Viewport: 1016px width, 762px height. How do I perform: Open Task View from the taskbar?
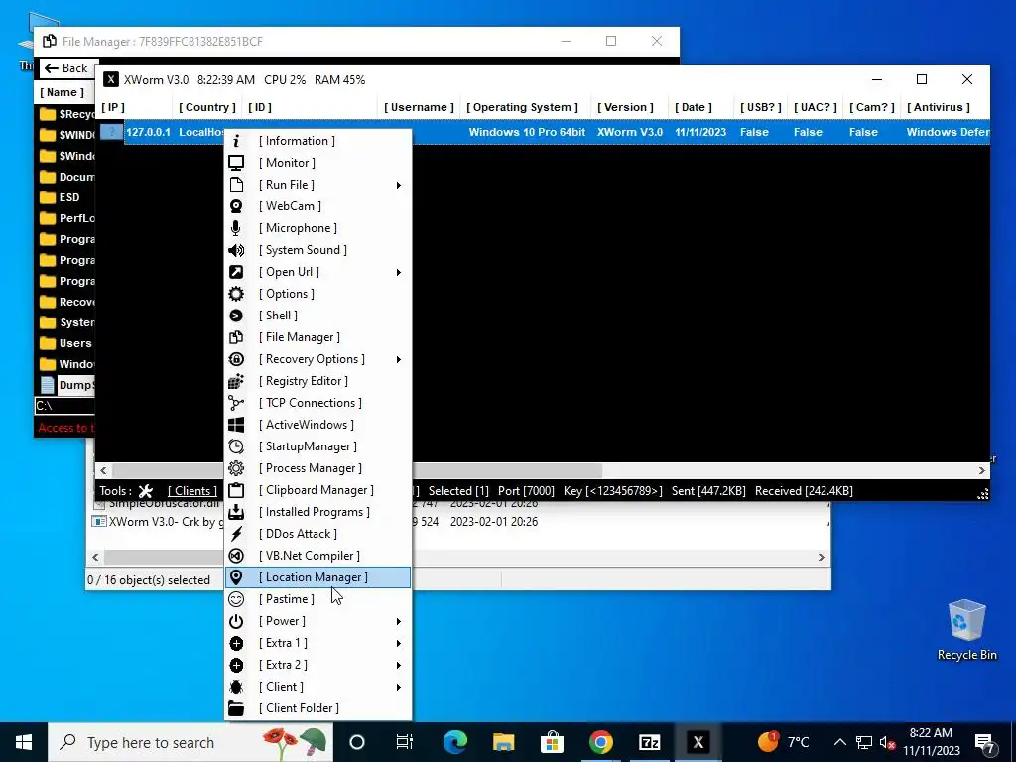click(405, 742)
